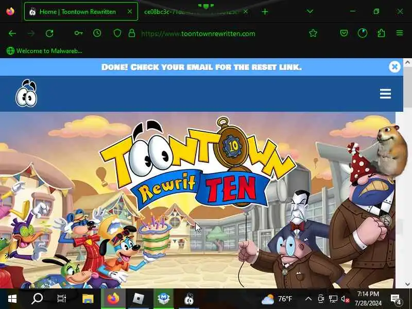Image resolution: width=412 pixels, height=309 pixels.
Task: Open weather widget showing 76°F
Action: (277, 299)
